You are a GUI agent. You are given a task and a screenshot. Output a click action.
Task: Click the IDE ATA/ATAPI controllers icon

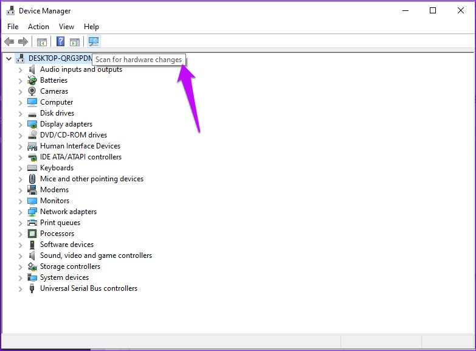coord(32,157)
